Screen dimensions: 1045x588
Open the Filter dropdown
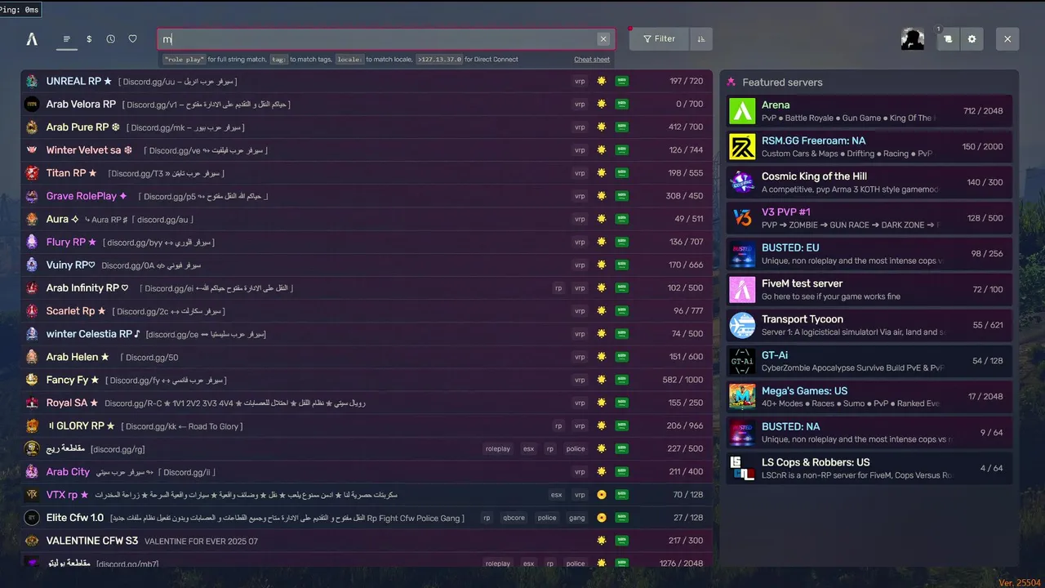point(659,38)
